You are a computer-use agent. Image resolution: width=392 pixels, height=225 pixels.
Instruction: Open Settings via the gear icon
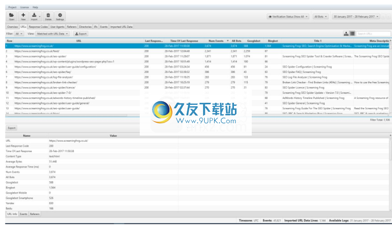(60, 16)
